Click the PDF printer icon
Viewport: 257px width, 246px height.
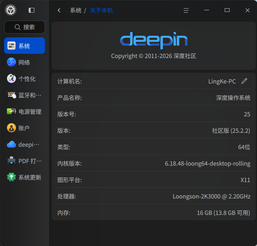pyautogui.click(x=11, y=161)
